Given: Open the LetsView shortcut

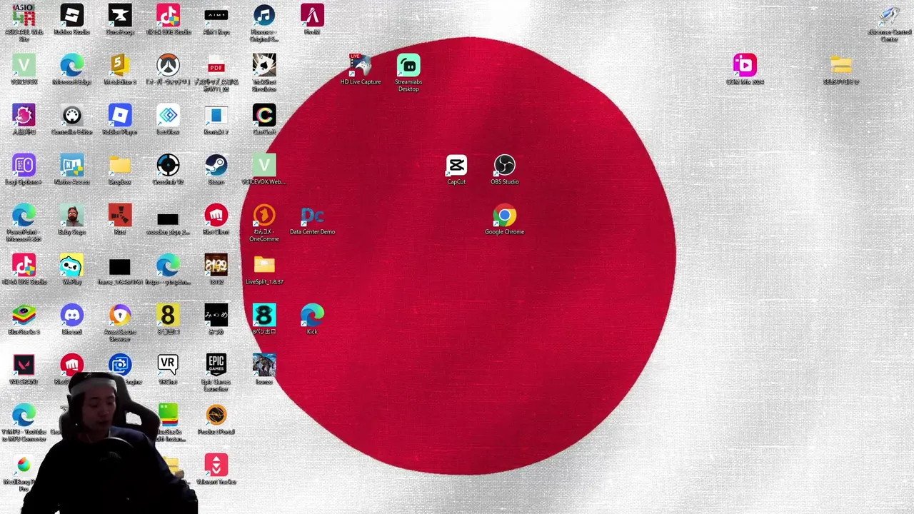Looking at the screenshot, I should click(x=168, y=116).
